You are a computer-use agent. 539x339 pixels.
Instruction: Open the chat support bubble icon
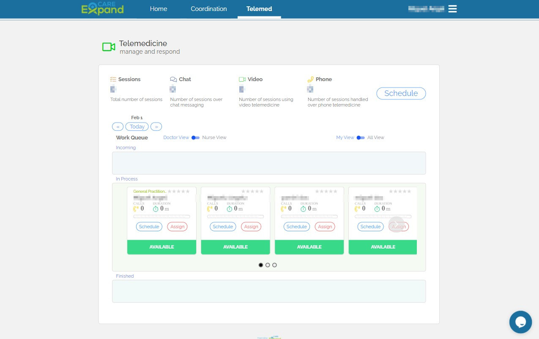click(x=520, y=322)
